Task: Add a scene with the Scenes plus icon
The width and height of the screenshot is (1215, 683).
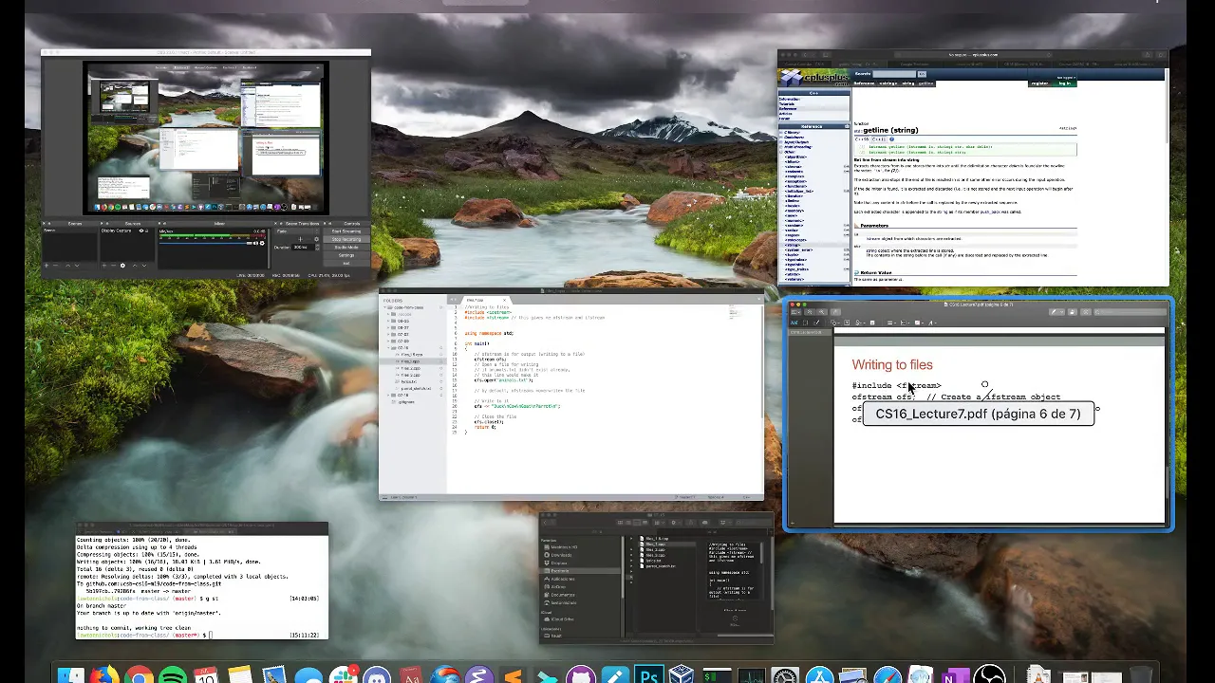Action: point(47,266)
